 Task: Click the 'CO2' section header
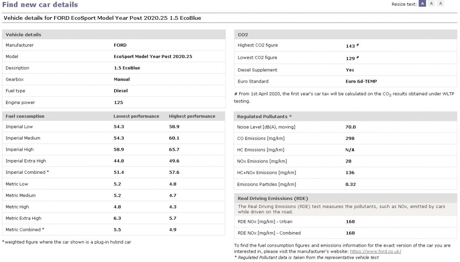[243, 35]
